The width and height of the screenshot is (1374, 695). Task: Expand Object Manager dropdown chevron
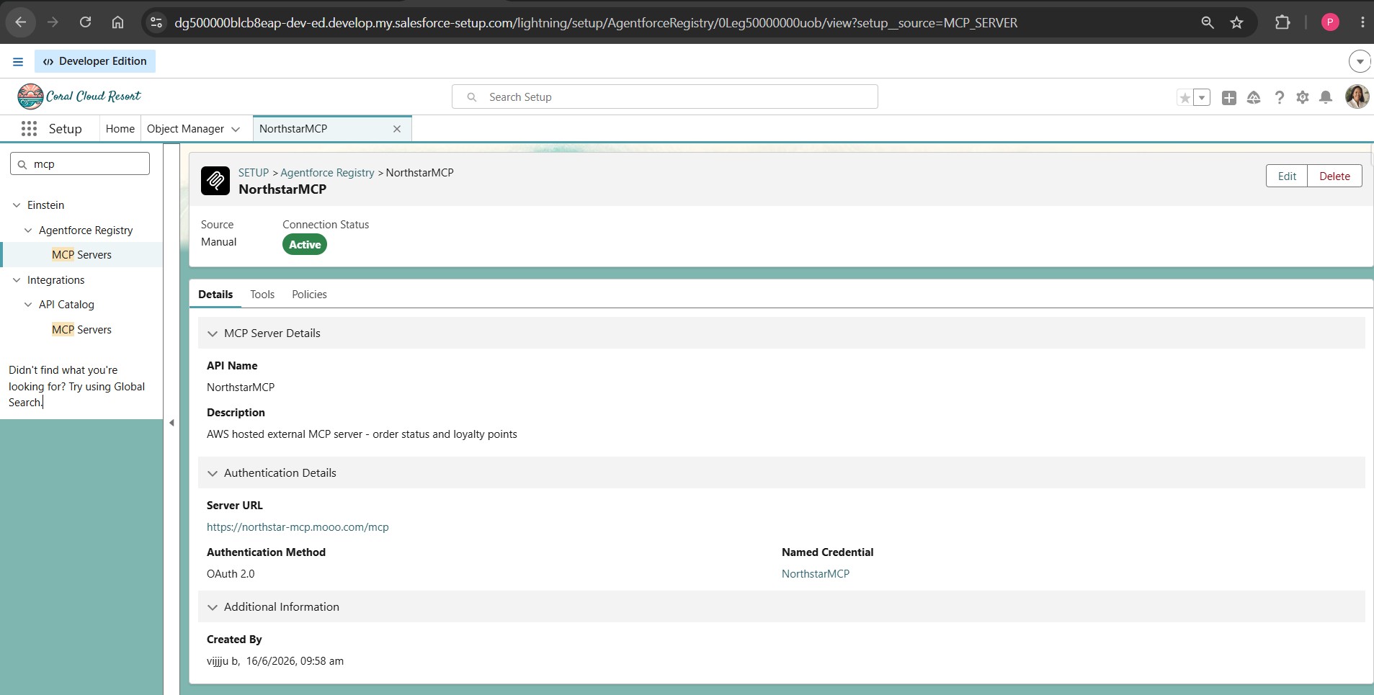click(236, 130)
